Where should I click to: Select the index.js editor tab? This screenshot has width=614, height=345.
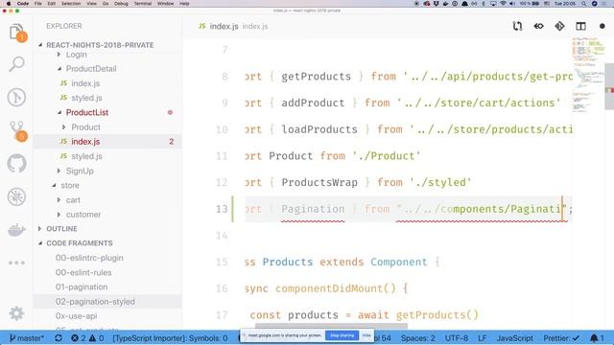[233, 26]
